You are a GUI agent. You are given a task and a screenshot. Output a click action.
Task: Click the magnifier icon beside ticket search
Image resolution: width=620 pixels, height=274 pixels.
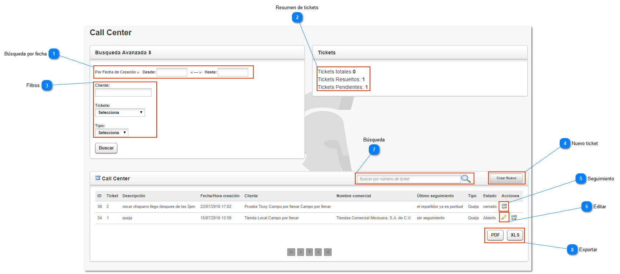466,179
